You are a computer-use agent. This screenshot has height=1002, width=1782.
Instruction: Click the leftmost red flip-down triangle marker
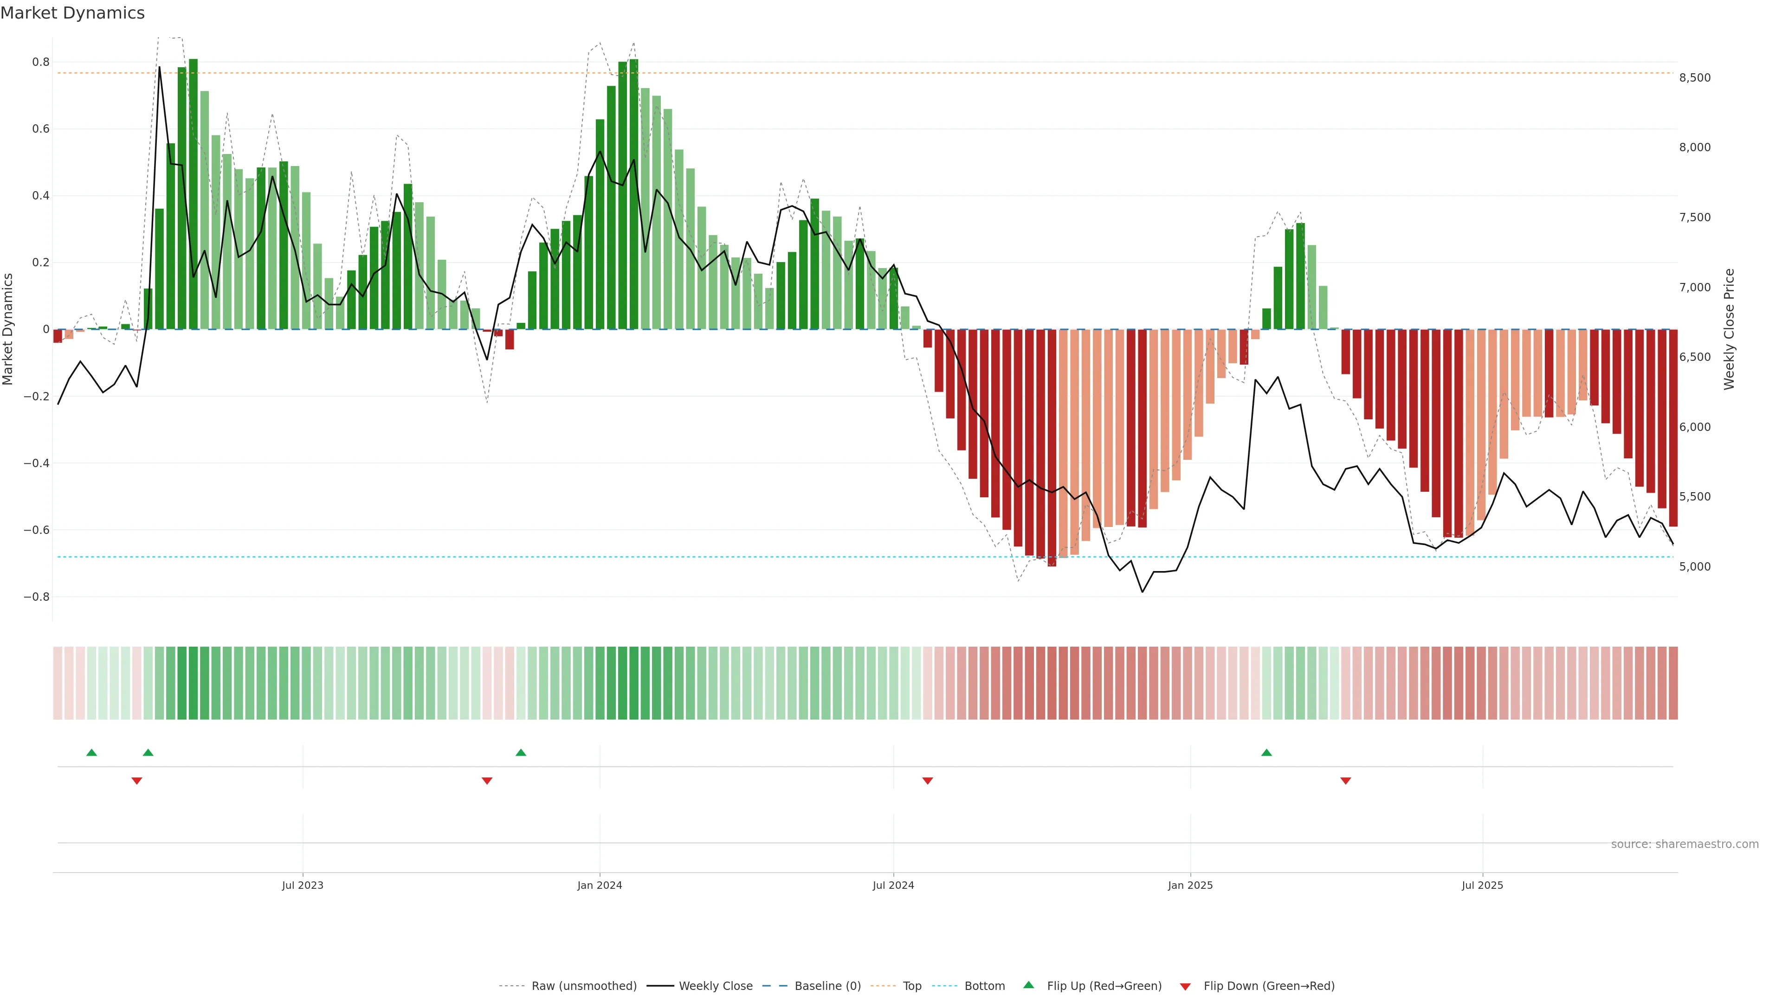(x=137, y=781)
